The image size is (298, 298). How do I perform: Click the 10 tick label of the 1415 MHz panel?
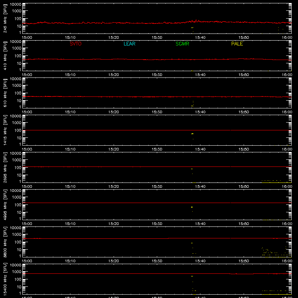point(19,138)
